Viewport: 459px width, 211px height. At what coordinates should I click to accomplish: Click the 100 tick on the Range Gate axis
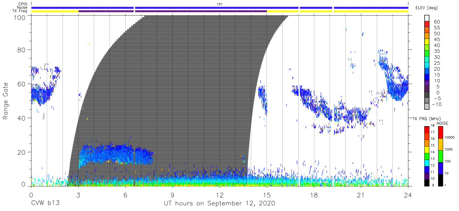pos(20,17)
